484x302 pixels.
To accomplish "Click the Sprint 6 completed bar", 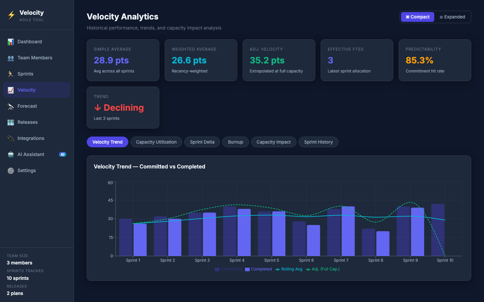I will click(x=314, y=241).
